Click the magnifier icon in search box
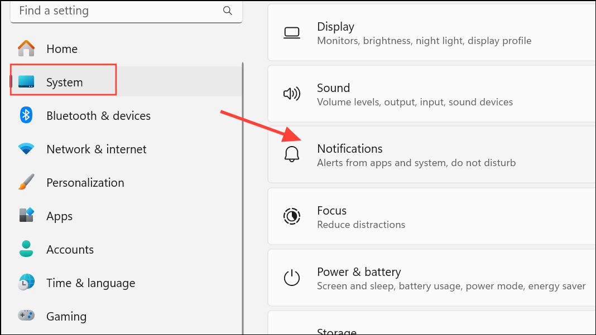The width and height of the screenshot is (596, 335). pos(227,11)
